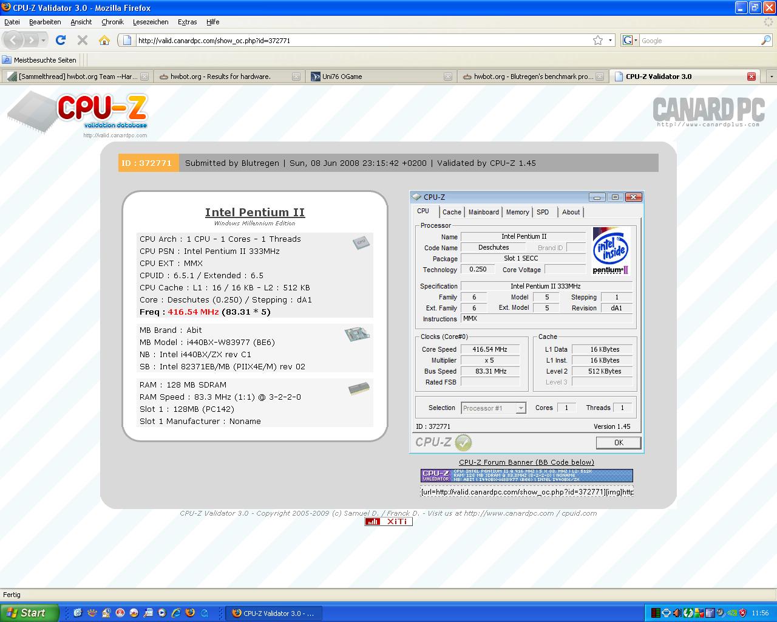The image size is (777, 622).
Task: Select the Memory tab in CPU-Z window
Action: (x=518, y=212)
